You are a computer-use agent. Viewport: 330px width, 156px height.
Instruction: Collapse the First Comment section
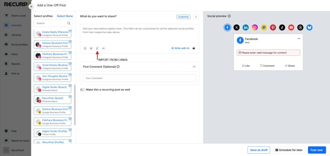click(194, 67)
